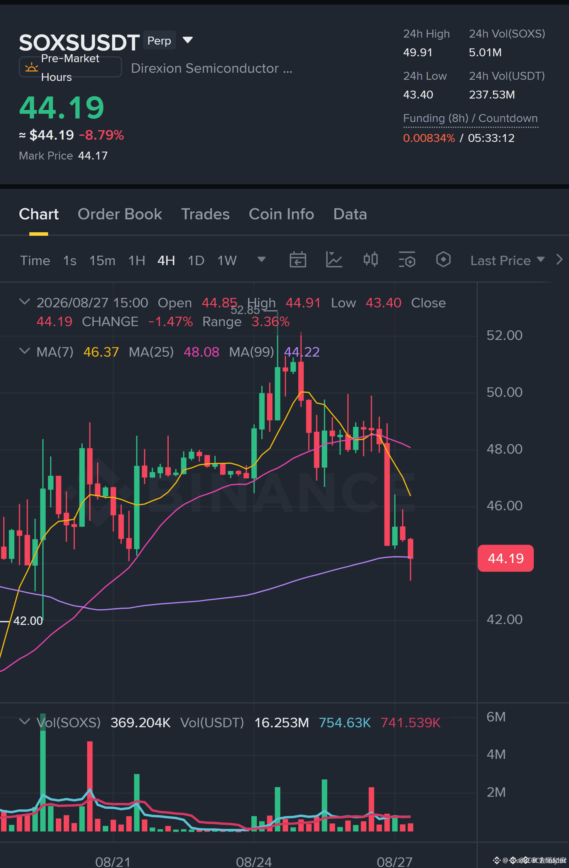569x868 pixels.
Task: Tap the hexagon chart settings icon
Action: 443,260
